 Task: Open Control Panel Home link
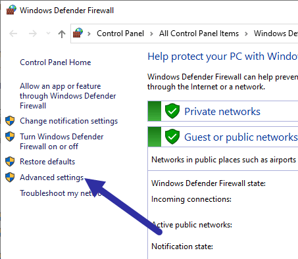55,62
